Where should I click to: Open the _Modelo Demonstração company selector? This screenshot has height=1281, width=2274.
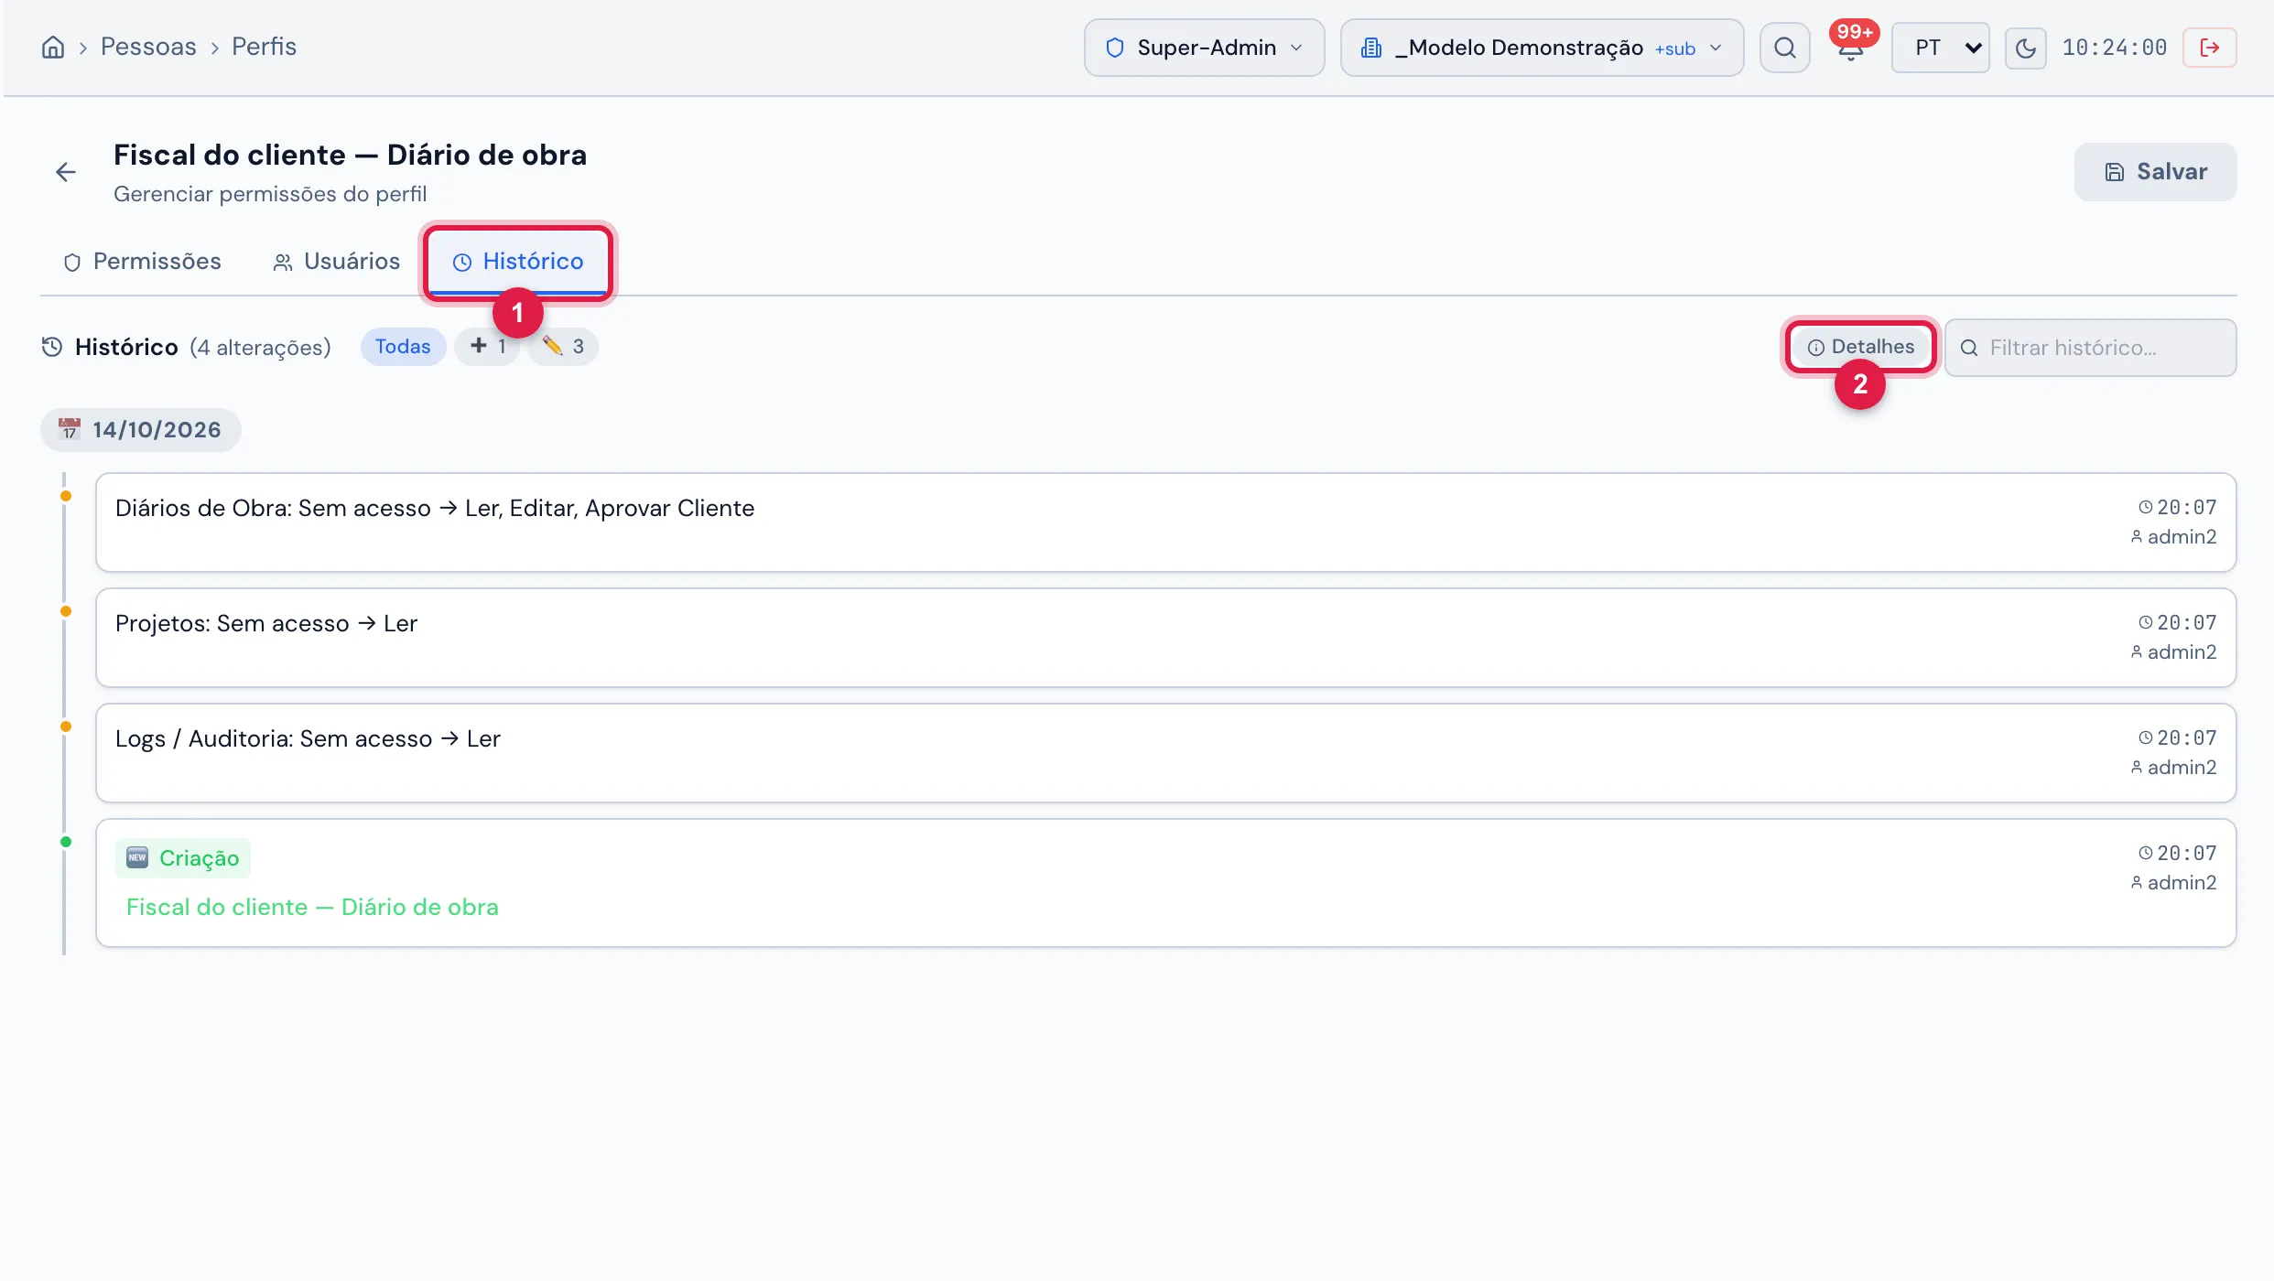tap(1542, 48)
